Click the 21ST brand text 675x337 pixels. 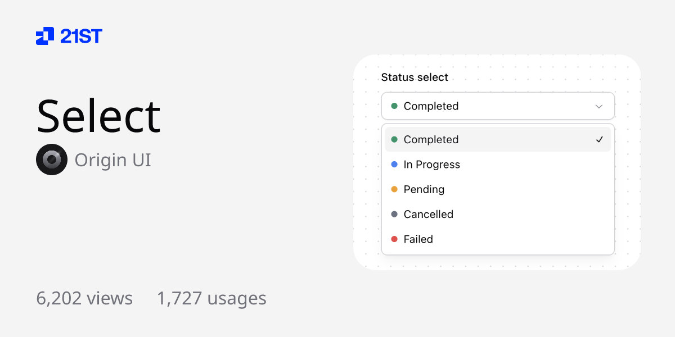(x=81, y=37)
